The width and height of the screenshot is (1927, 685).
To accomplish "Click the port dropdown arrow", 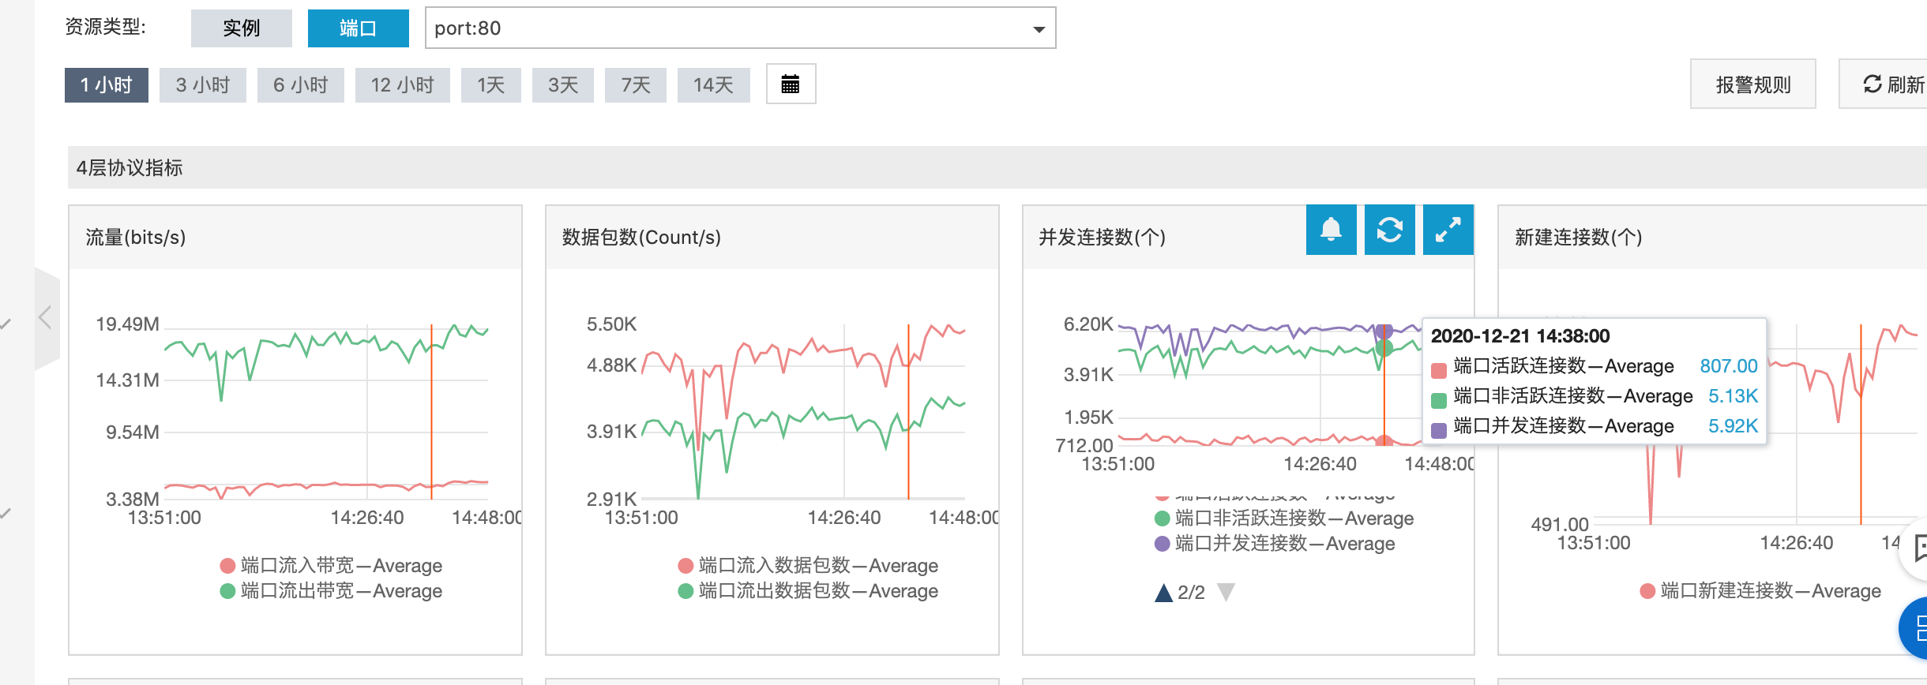I will pyautogui.click(x=1039, y=29).
